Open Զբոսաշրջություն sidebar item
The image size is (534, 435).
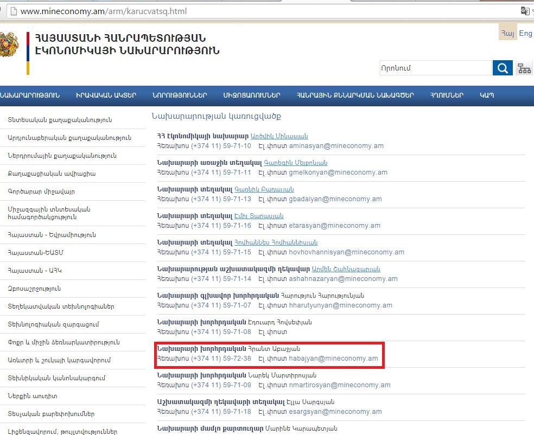point(34,289)
